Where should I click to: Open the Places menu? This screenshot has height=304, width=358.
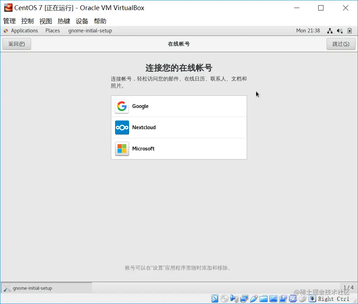click(52, 31)
